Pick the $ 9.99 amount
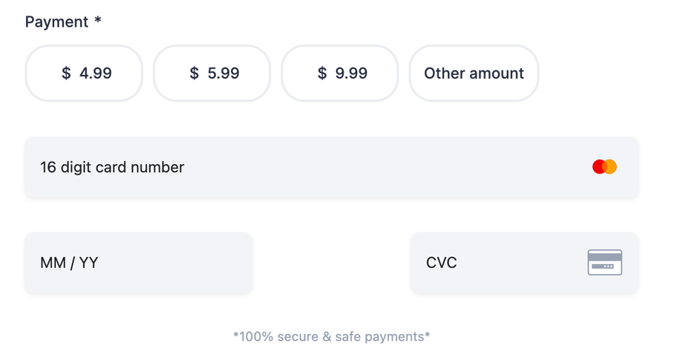Viewport: 683px width, 360px height. click(x=340, y=73)
